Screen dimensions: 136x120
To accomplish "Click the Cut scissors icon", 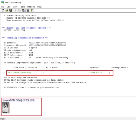I will [15, 11].
